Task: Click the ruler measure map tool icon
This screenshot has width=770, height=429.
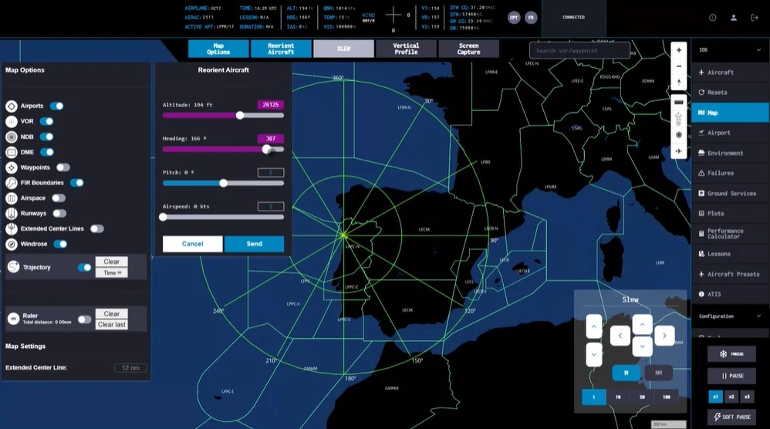Action: pyautogui.click(x=679, y=102)
